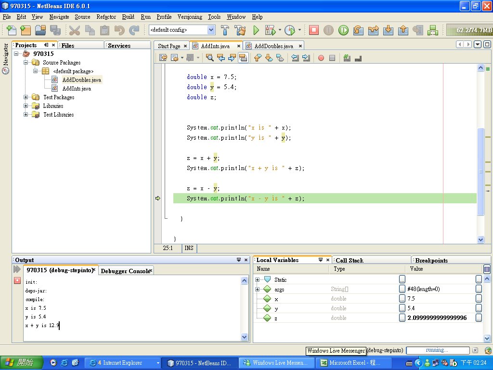Screen dimensions: 493x370
Task: Click the Step Out up-arrow icon
Action: click(403, 30)
